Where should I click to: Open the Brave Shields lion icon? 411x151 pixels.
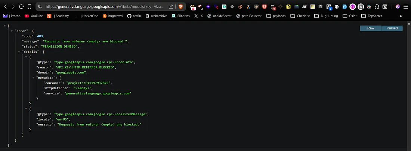coord(180,7)
